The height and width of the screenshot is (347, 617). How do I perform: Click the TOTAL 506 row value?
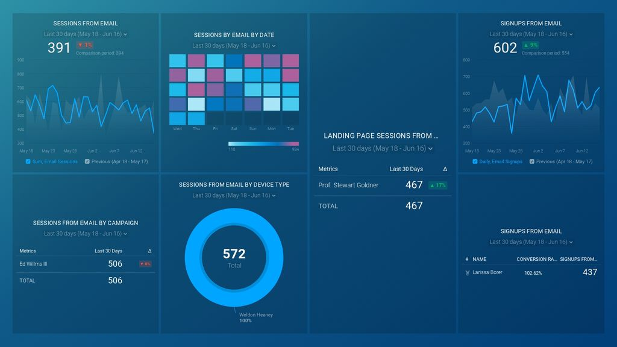(115, 281)
